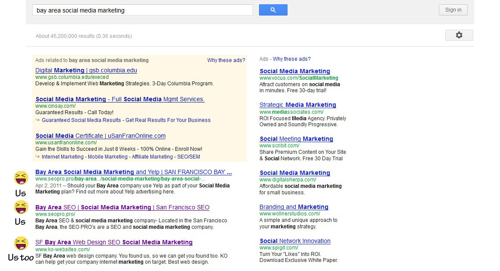
Task: Click the 'www.vocus.com/SocialMarketing' URL text
Action: (299, 78)
